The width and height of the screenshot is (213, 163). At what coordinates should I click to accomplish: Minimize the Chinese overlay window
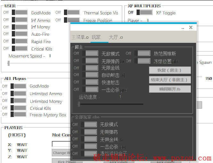click(183, 28)
